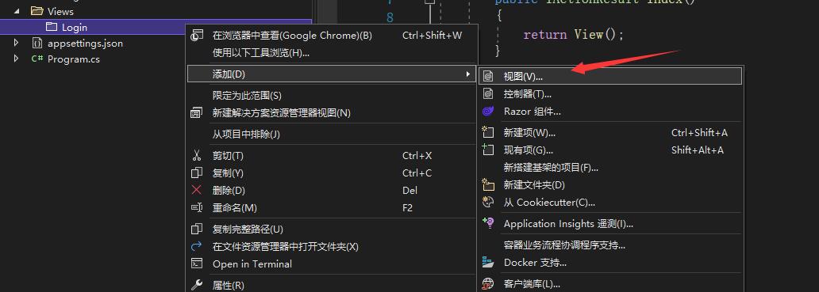Click the existing item icon beside 现有项(G)

pos(488,150)
